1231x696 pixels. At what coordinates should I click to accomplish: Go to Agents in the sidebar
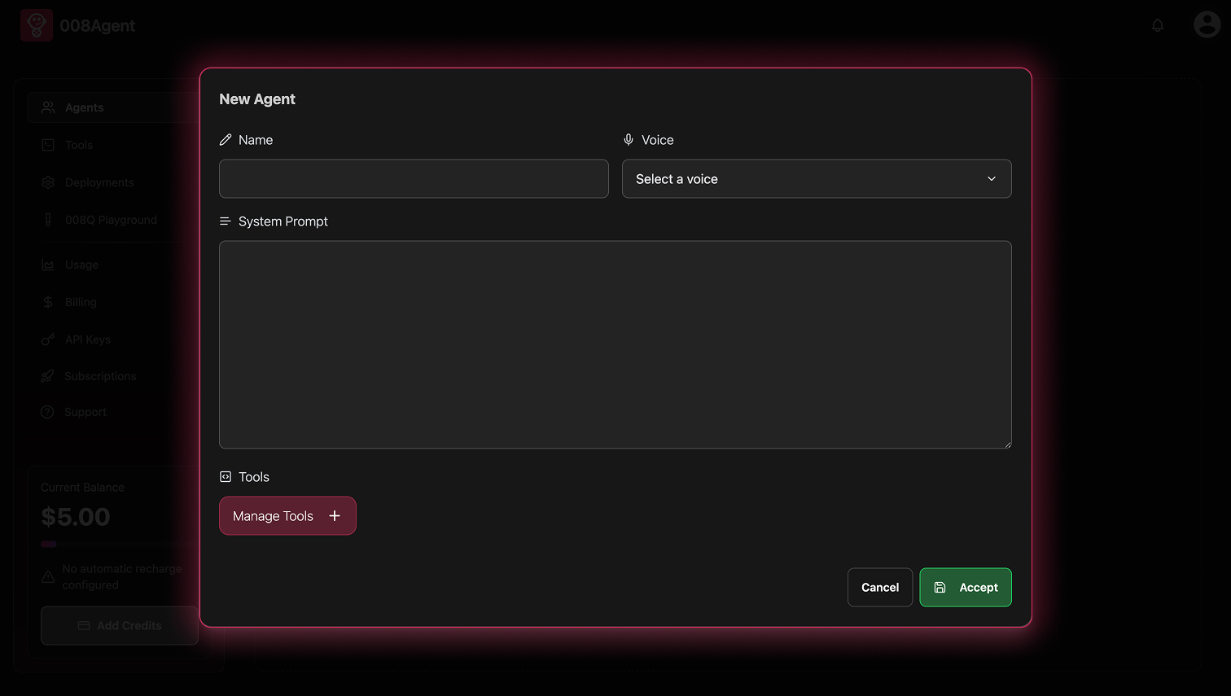[84, 107]
